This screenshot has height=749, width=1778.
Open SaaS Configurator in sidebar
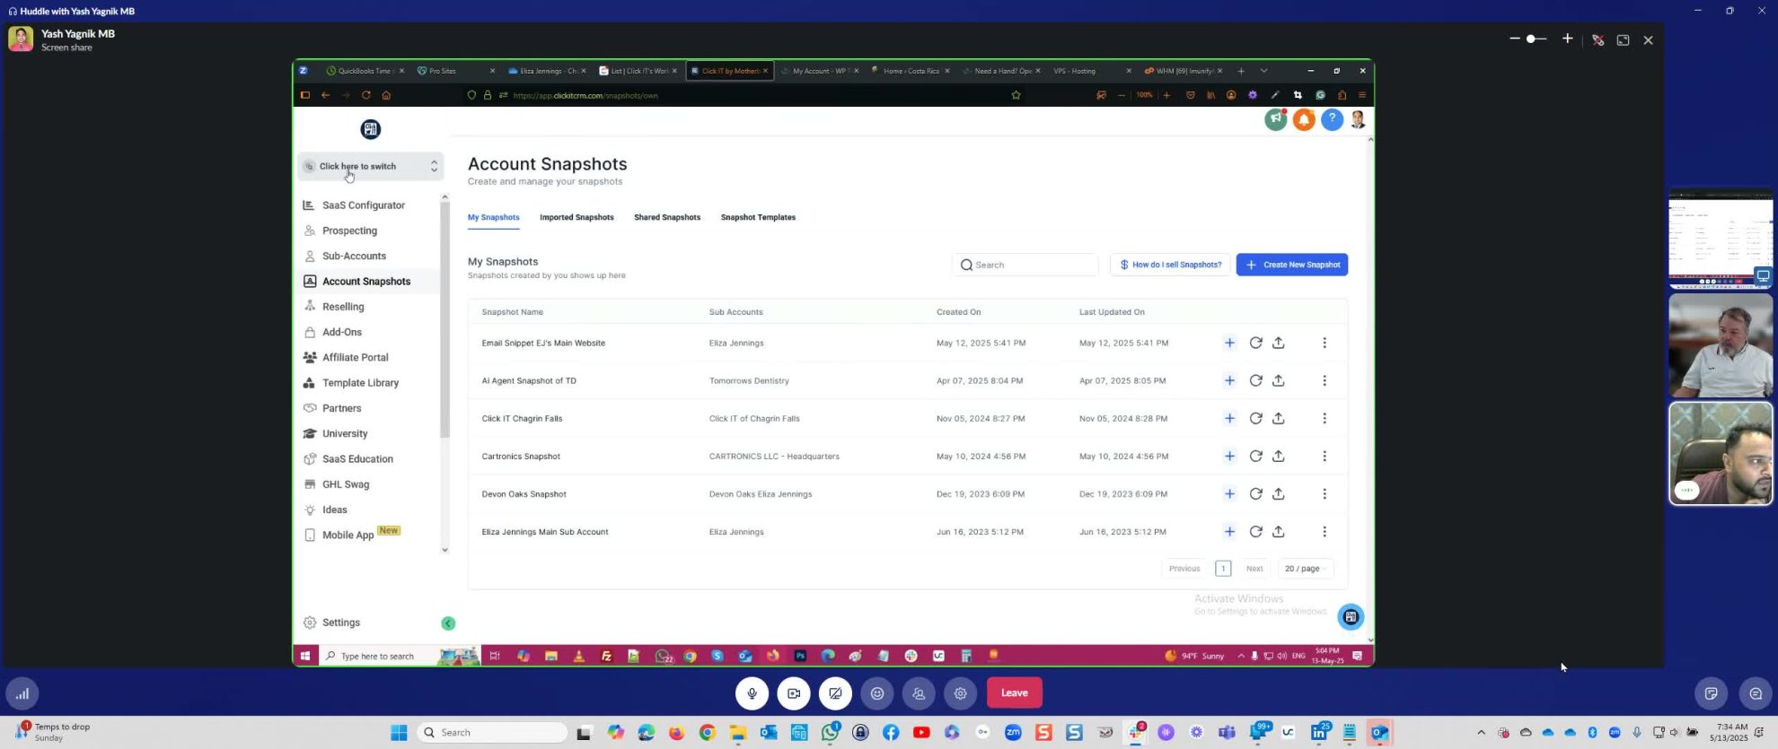pos(363,205)
